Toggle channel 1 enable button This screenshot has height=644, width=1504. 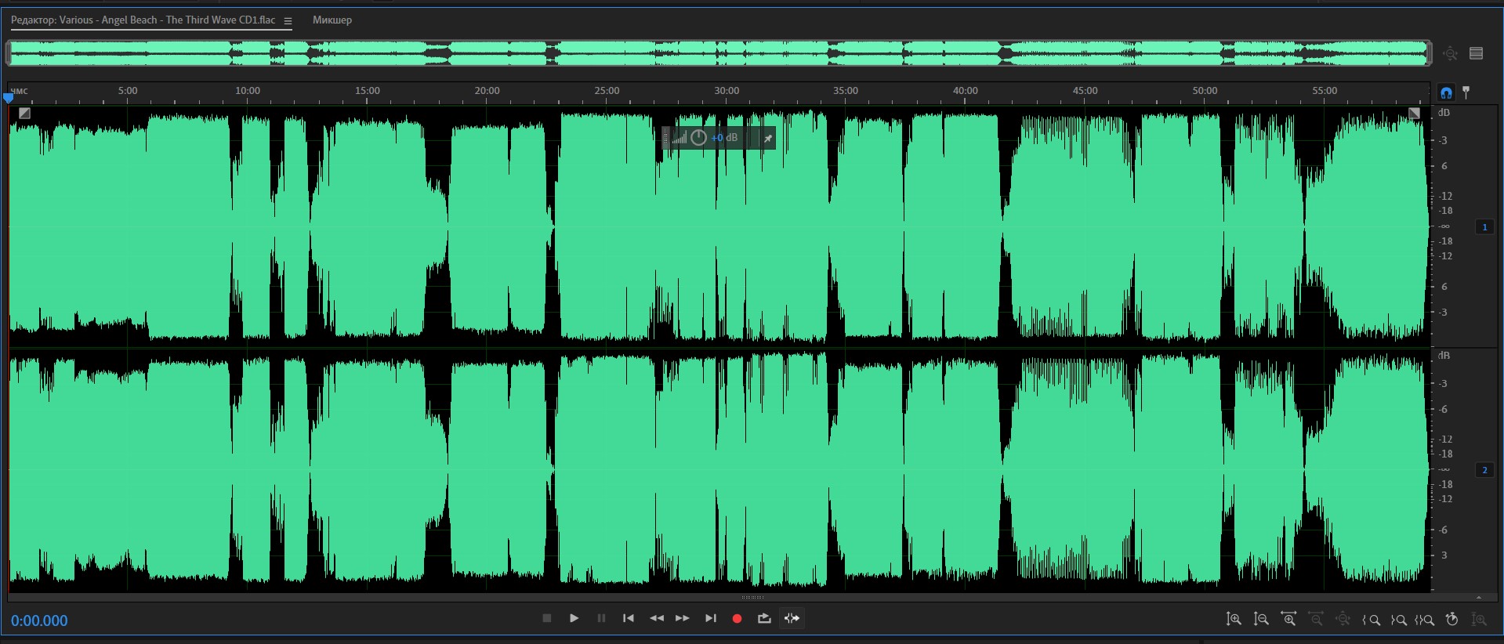point(1484,227)
